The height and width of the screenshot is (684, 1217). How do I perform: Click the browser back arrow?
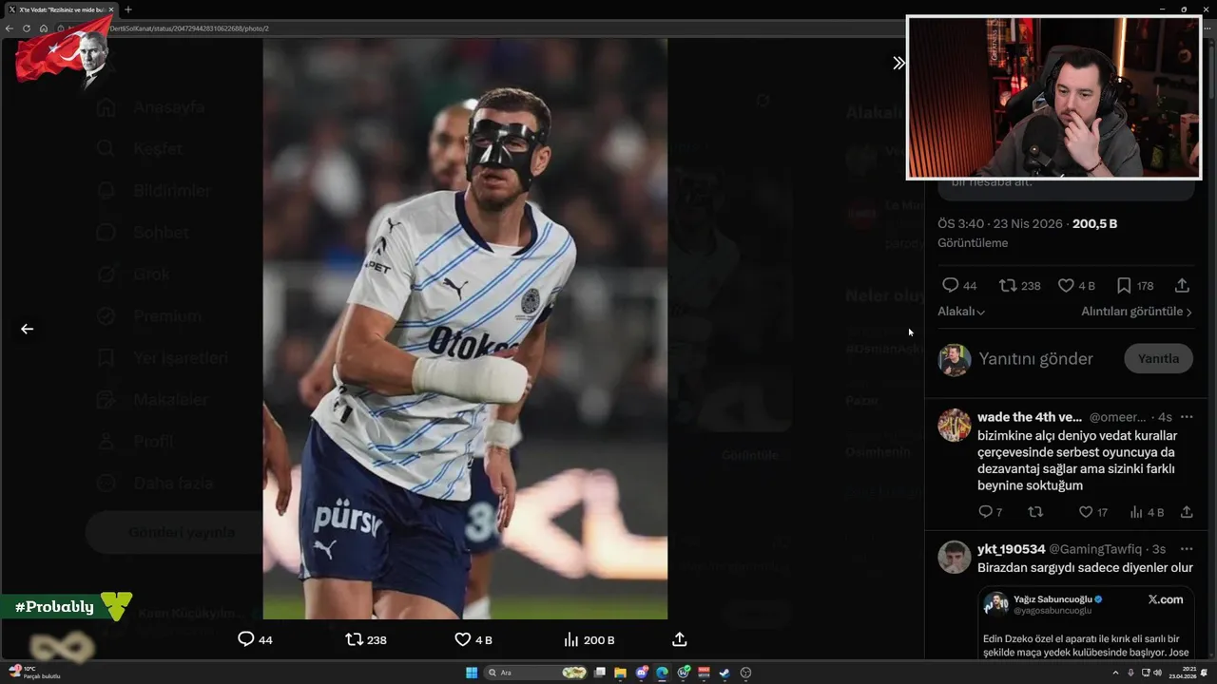click(10, 28)
